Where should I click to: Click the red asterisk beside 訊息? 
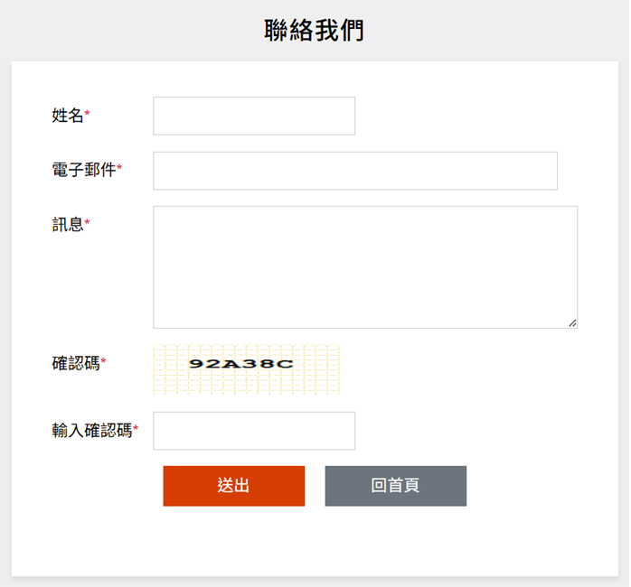click(x=88, y=224)
